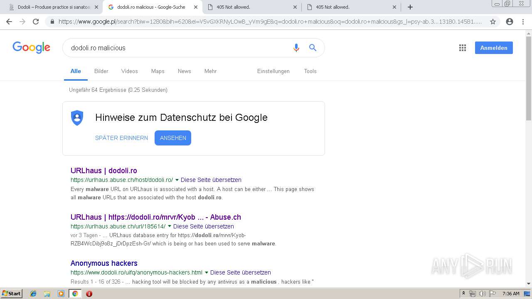Click the address bar URL
This screenshot has width=532, height=299.
pyautogui.click(x=270, y=22)
